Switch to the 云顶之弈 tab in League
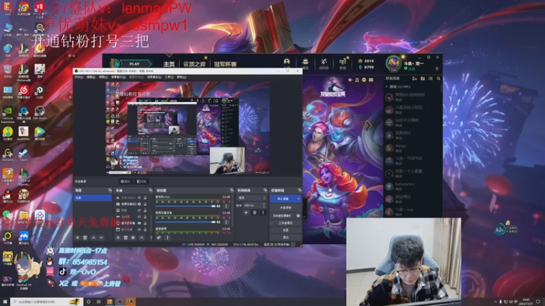Screen dimensions: 545x306 click(x=194, y=64)
